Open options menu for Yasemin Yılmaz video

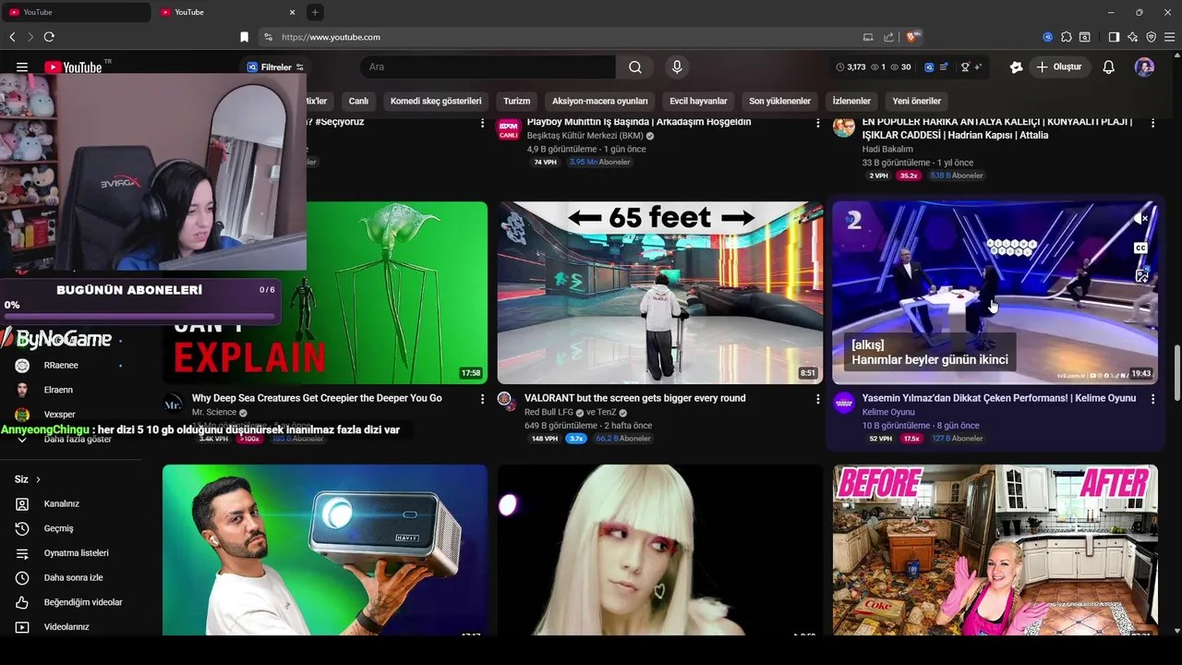pos(1152,399)
